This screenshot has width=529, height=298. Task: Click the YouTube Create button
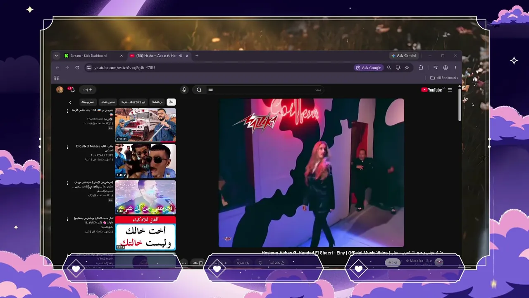click(x=87, y=90)
